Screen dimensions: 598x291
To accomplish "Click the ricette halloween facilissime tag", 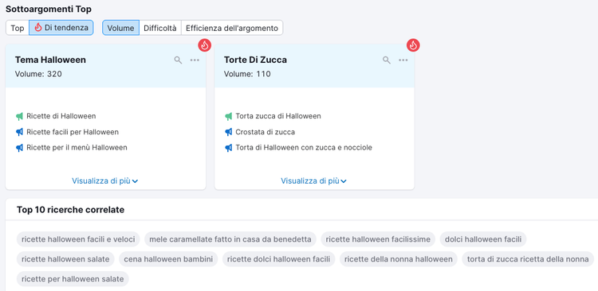I will (378, 239).
